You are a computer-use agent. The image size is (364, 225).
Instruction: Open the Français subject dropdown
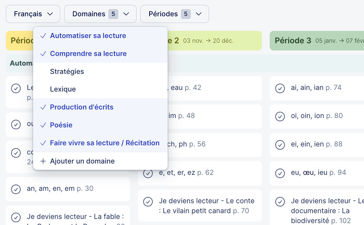click(33, 14)
